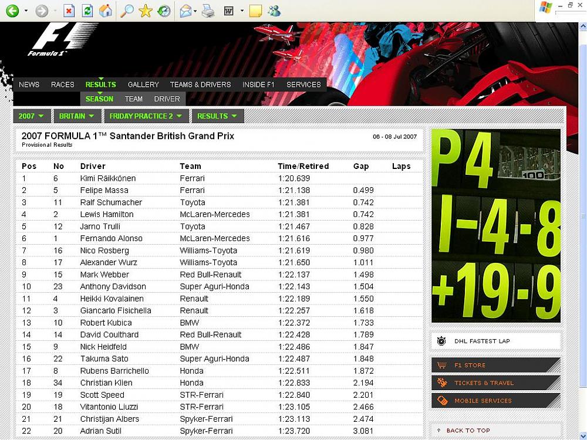Select the RESULTS main menu item
Viewport: 587px width, 440px height.
[x=101, y=84]
